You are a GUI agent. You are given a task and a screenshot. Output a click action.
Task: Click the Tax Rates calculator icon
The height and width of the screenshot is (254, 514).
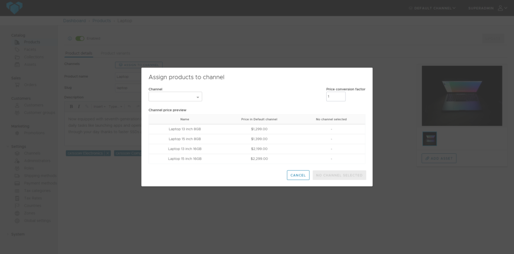(17, 198)
